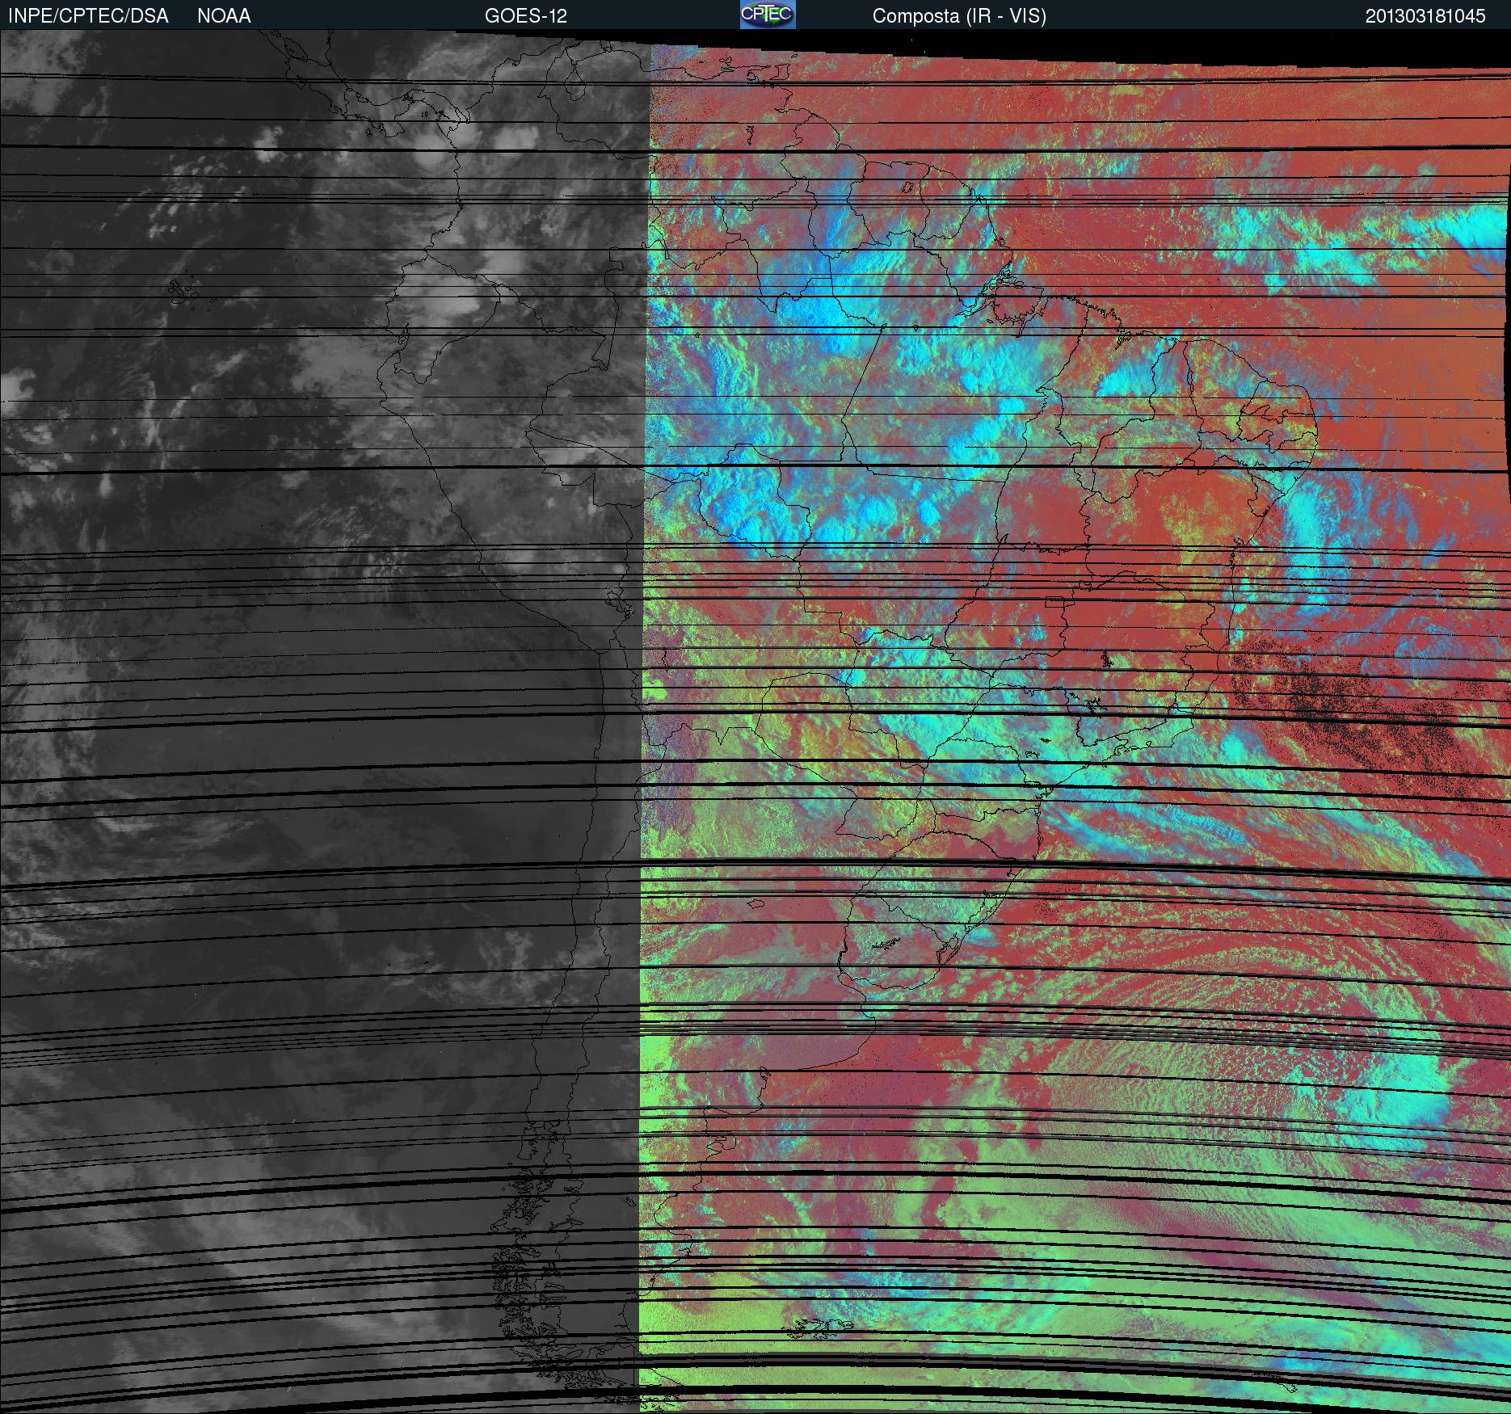Viewport: 1511px width, 1414px height.
Task: Click the Composta (IR - VIS) title
Action: point(958,16)
